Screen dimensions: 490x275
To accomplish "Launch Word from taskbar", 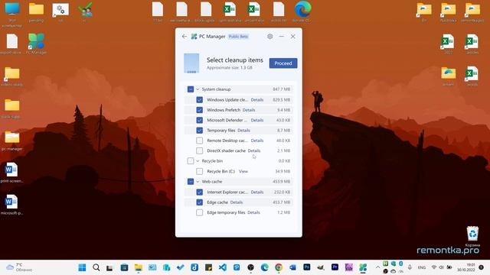I will 292,267.
